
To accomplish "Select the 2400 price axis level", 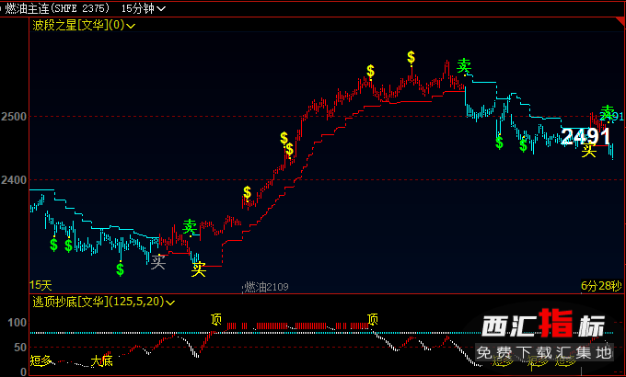I will click(x=14, y=179).
